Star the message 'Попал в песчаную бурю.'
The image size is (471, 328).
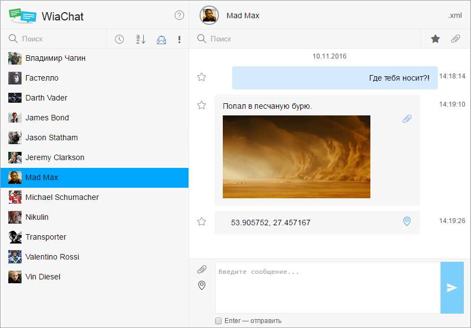pos(202,105)
